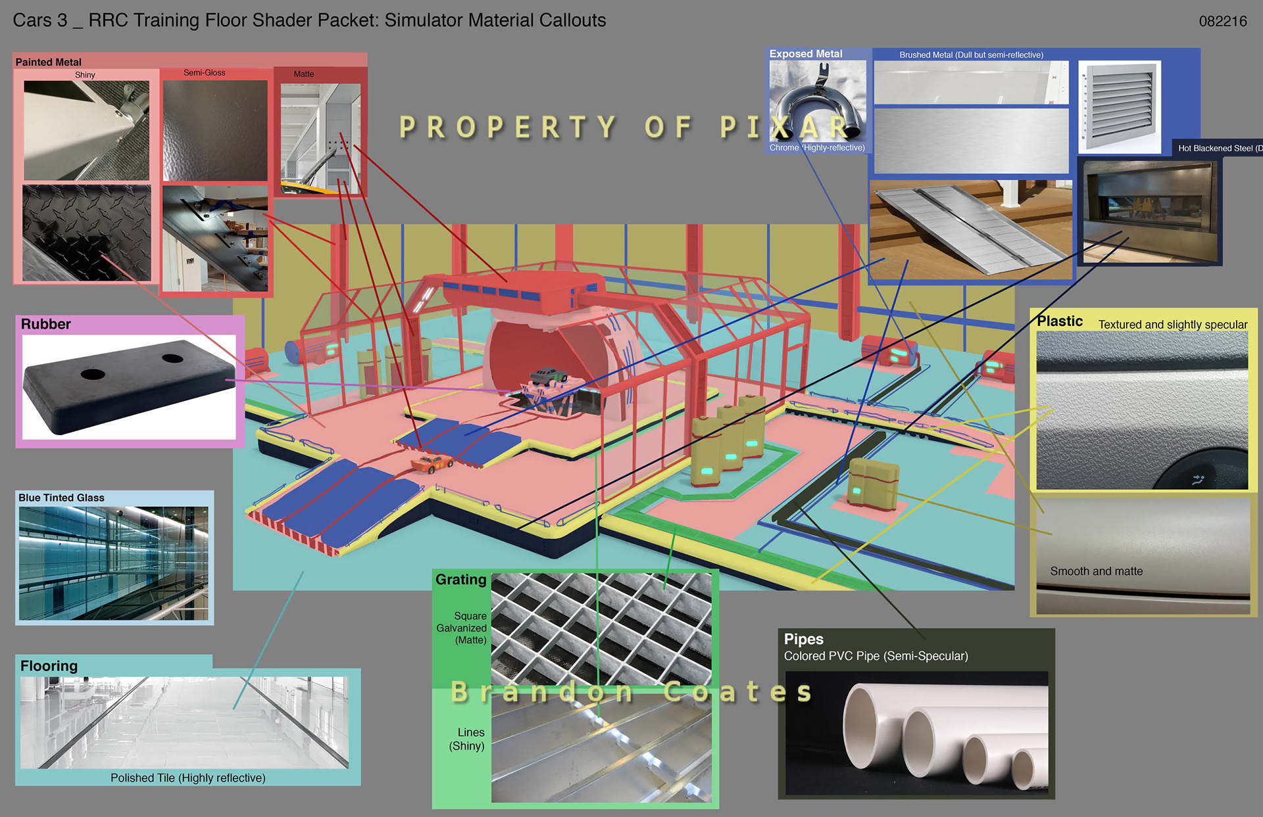Click the Matte label under Painted Metal
This screenshot has height=817, width=1263.
(x=304, y=74)
